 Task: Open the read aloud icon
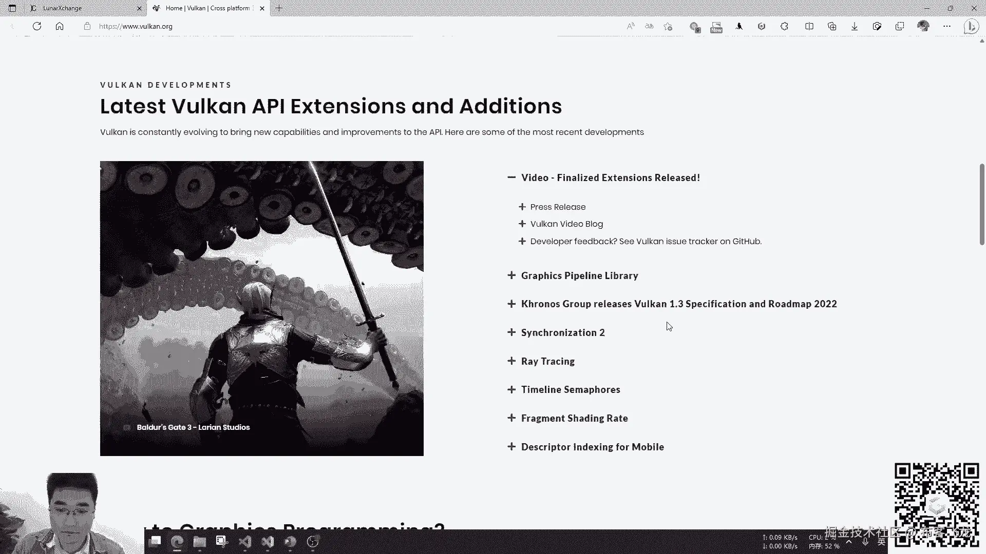631,26
